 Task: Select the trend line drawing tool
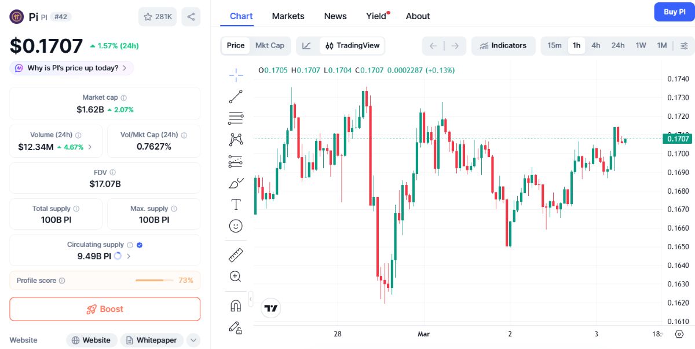[236, 96]
